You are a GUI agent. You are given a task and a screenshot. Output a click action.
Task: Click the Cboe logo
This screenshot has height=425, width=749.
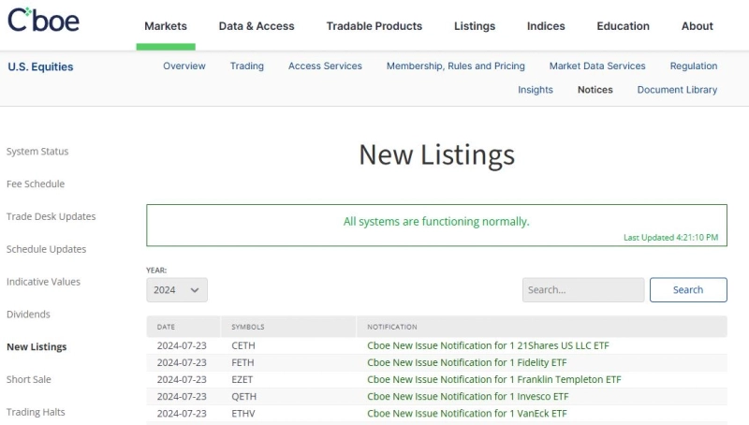43,21
